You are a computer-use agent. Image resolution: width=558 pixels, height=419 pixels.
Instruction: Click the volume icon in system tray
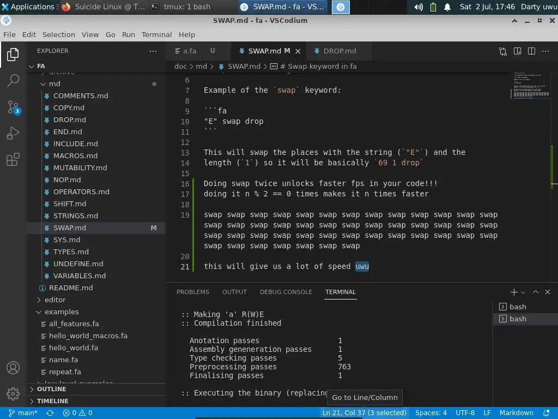(419, 7)
